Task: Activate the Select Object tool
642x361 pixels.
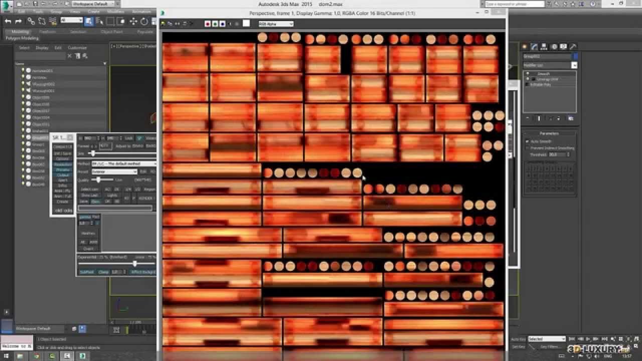Action: (x=88, y=21)
